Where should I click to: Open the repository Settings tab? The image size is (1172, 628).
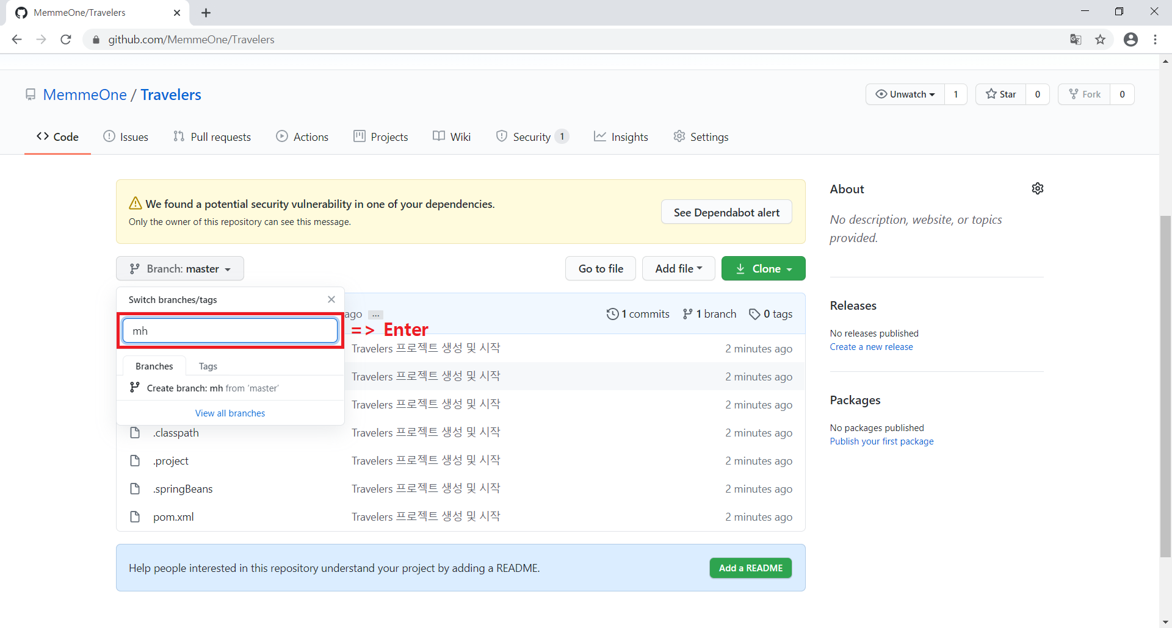[x=701, y=137]
